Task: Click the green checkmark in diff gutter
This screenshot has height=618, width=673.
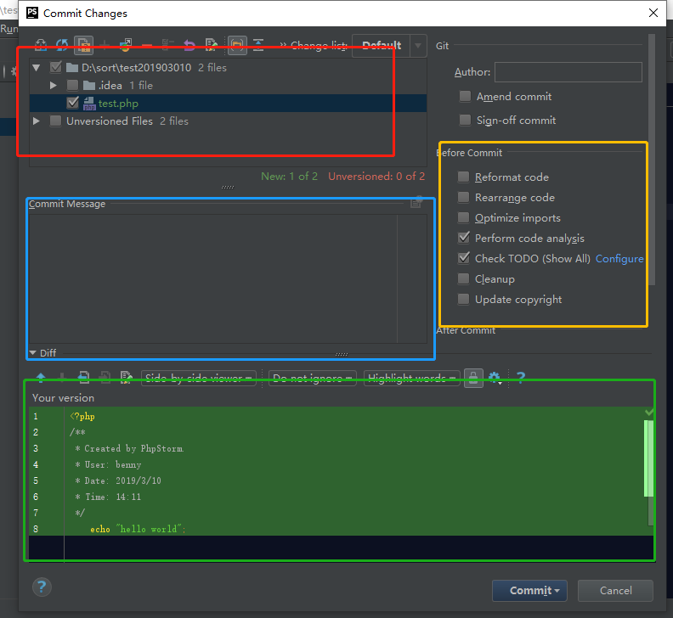Action: coord(649,413)
